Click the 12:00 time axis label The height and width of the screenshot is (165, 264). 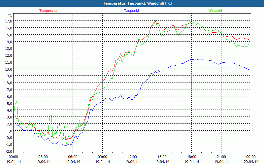coord(132,157)
